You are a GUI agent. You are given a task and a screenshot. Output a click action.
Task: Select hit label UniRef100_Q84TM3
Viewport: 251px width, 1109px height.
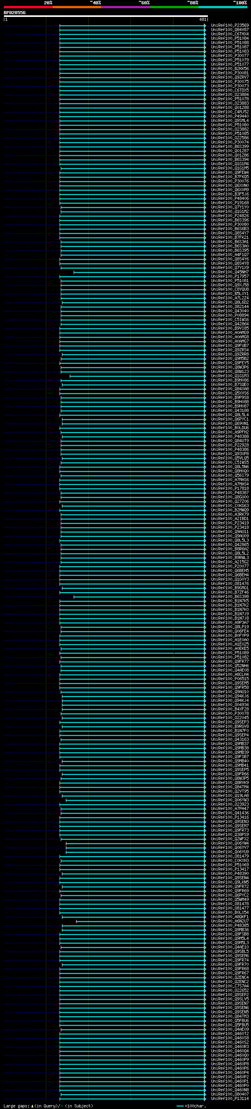pos(230,1017)
